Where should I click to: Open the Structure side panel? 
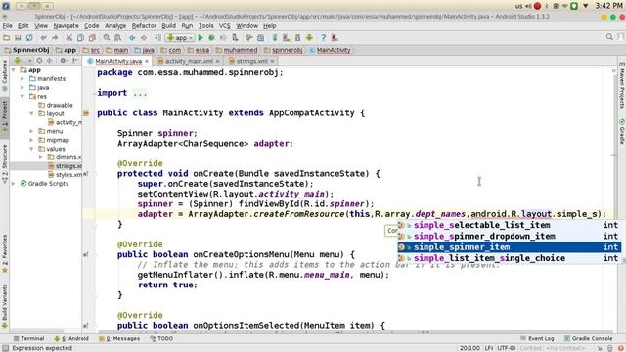tap(4, 163)
